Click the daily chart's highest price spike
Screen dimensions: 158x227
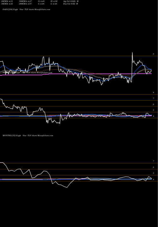click(x=132, y=52)
